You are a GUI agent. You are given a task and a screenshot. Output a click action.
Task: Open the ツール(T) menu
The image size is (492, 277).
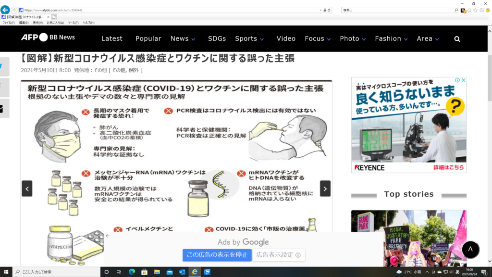pos(73,23)
